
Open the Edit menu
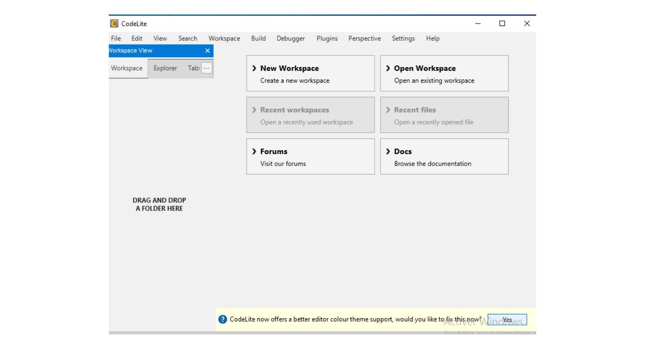pyautogui.click(x=137, y=38)
